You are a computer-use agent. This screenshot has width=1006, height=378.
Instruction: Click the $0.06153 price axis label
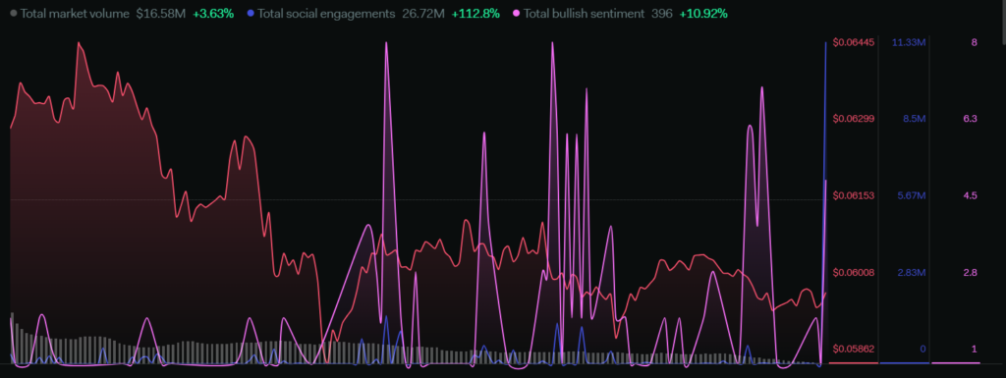(x=854, y=195)
